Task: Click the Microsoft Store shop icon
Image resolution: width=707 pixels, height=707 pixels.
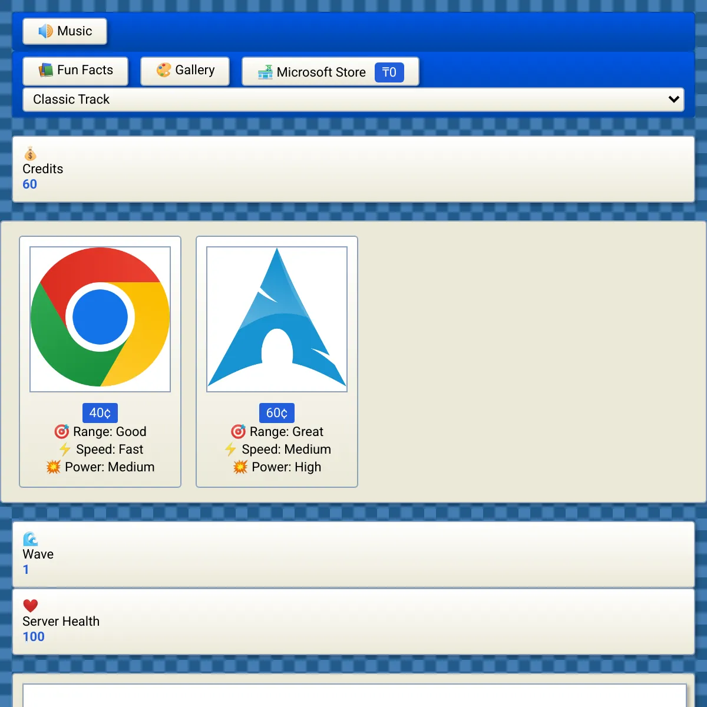Action: coord(265,72)
